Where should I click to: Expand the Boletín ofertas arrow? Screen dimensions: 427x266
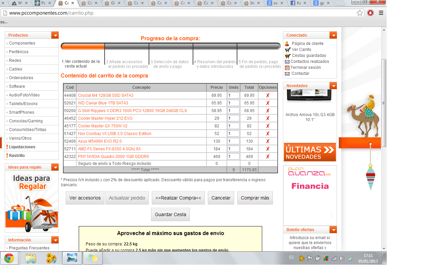(333, 230)
